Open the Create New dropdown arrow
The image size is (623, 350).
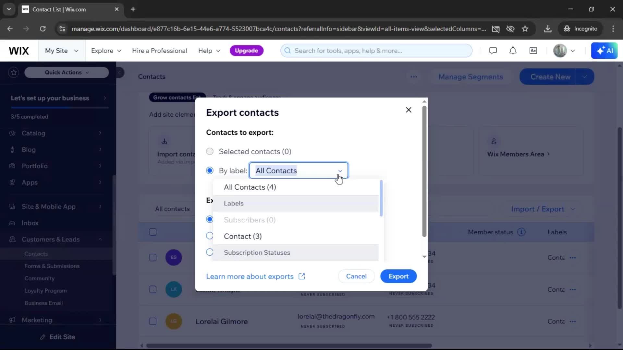point(585,77)
